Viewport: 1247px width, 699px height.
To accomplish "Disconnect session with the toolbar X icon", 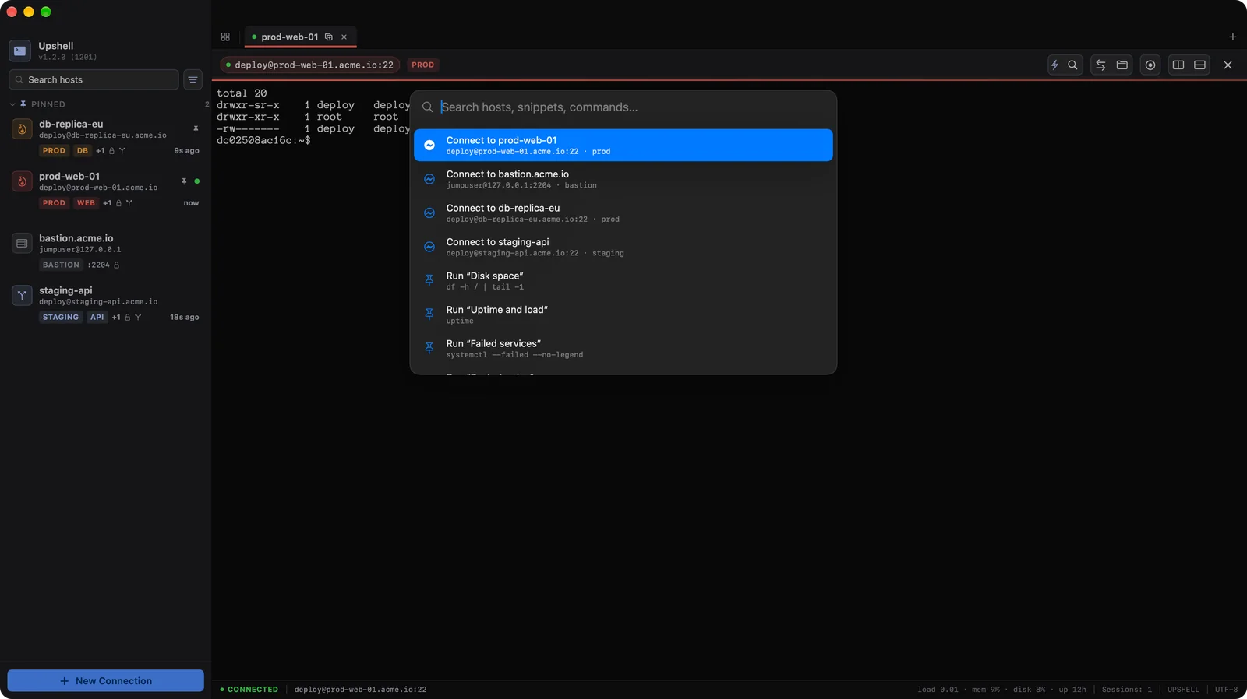I will pos(1228,65).
